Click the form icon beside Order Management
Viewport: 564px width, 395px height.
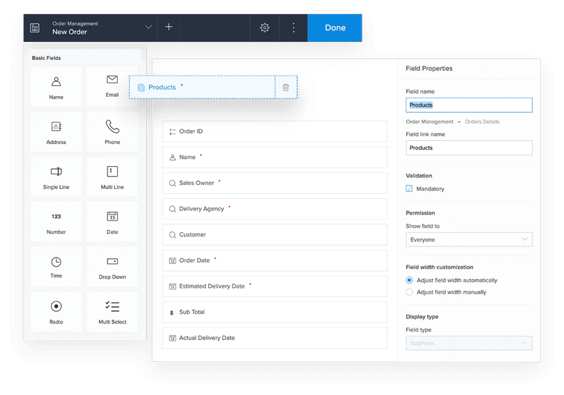(35, 28)
